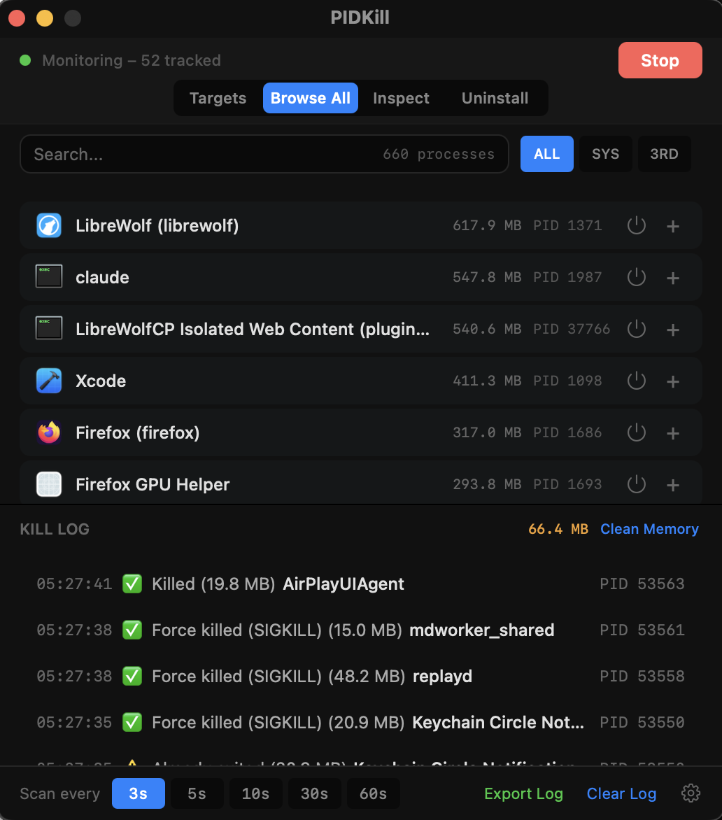Add LibreWolf to targets with plus icon
The image size is (722, 820).
tap(673, 226)
